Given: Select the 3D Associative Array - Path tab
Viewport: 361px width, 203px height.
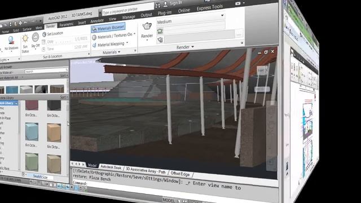Looking at the screenshot, I should pyautogui.click(x=146, y=170).
